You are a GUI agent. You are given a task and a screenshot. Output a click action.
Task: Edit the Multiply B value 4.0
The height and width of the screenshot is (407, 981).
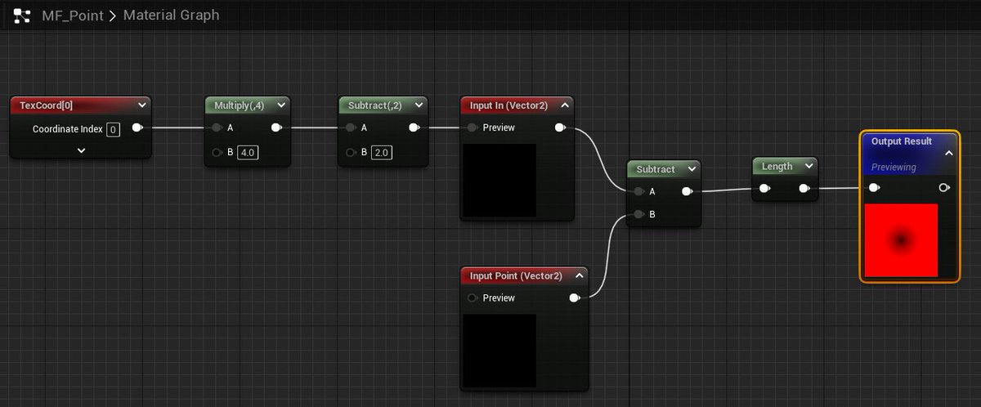pyautogui.click(x=248, y=152)
